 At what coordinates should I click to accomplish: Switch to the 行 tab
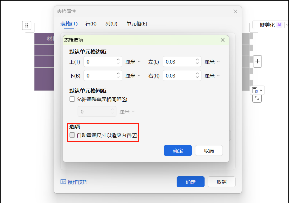91,24
